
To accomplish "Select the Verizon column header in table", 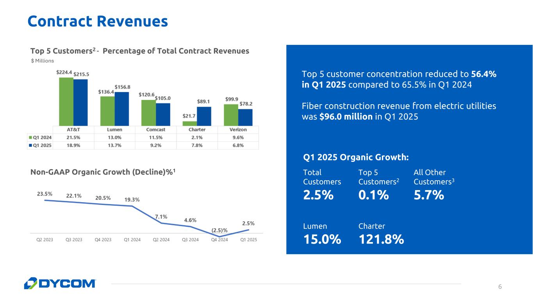I will point(238,130).
